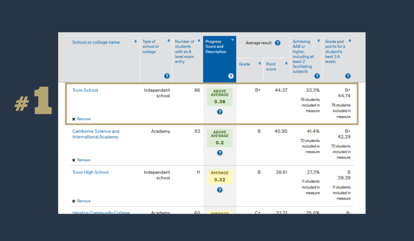Screen dimensions: 414x241
Task: Open the Truro High School link
Action: coord(90,172)
